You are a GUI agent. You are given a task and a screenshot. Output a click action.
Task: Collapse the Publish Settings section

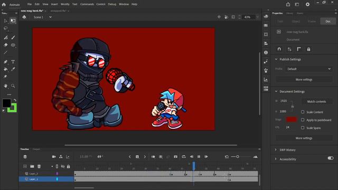(276, 59)
